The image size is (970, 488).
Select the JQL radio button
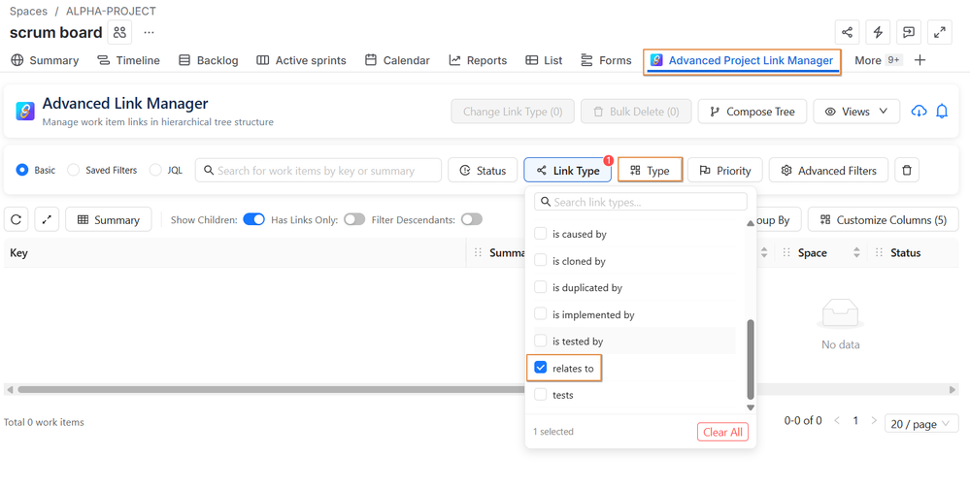pyautogui.click(x=155, y=170)
